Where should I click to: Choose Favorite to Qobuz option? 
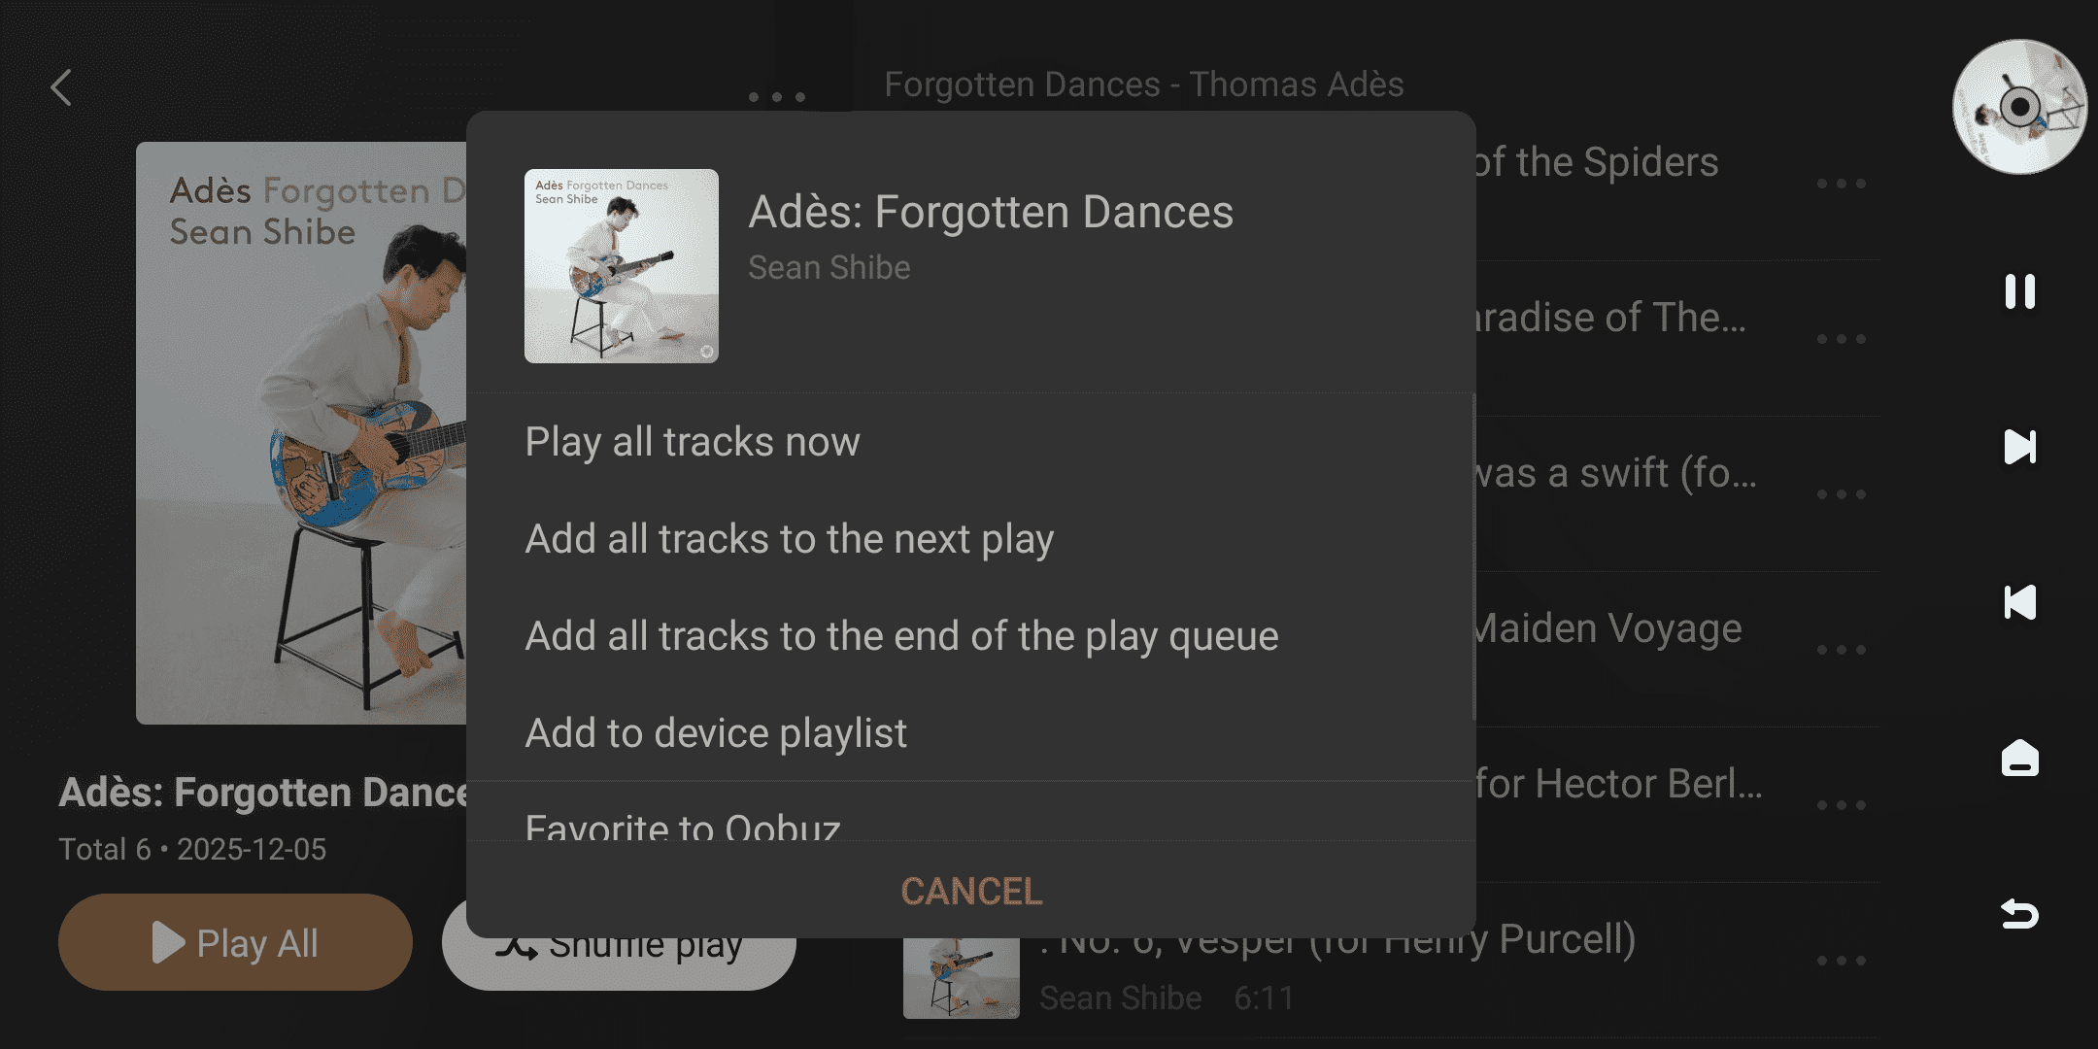click(x=683, y=826)
